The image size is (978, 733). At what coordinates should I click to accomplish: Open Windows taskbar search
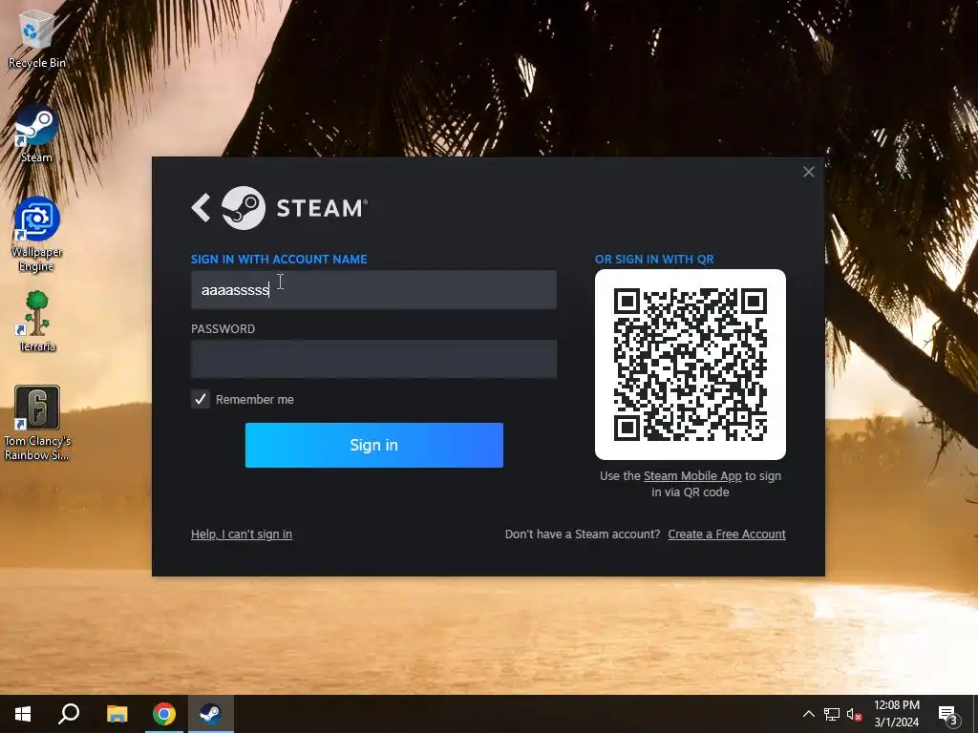pyautogui.click(x=69, y=714)
